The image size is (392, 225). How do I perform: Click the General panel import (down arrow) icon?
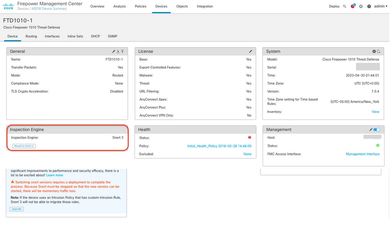[118, 51]
